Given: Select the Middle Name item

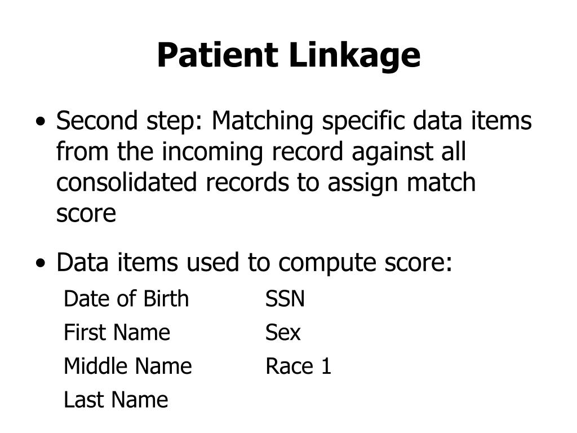Looking at the screenshot, I should point(128,366).
